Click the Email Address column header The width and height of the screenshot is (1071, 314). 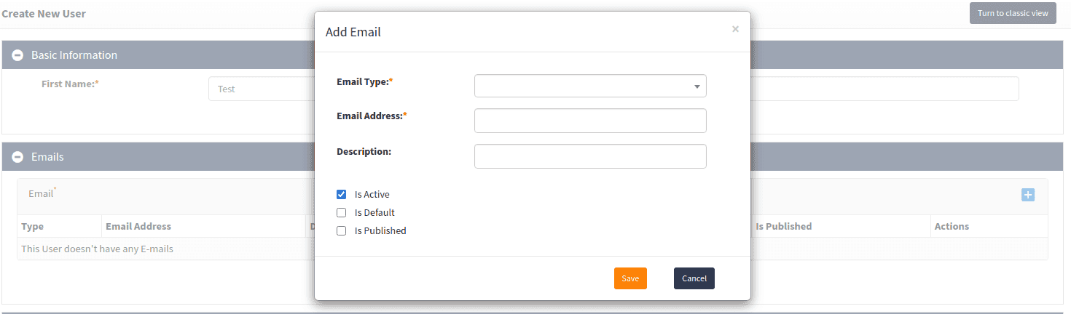click(138, 226)
